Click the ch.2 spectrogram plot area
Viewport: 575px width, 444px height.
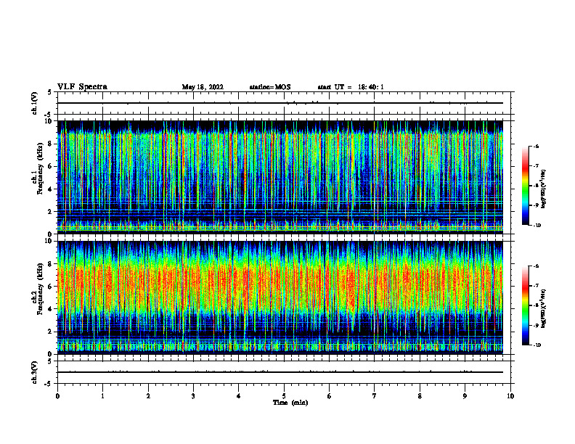280,297
